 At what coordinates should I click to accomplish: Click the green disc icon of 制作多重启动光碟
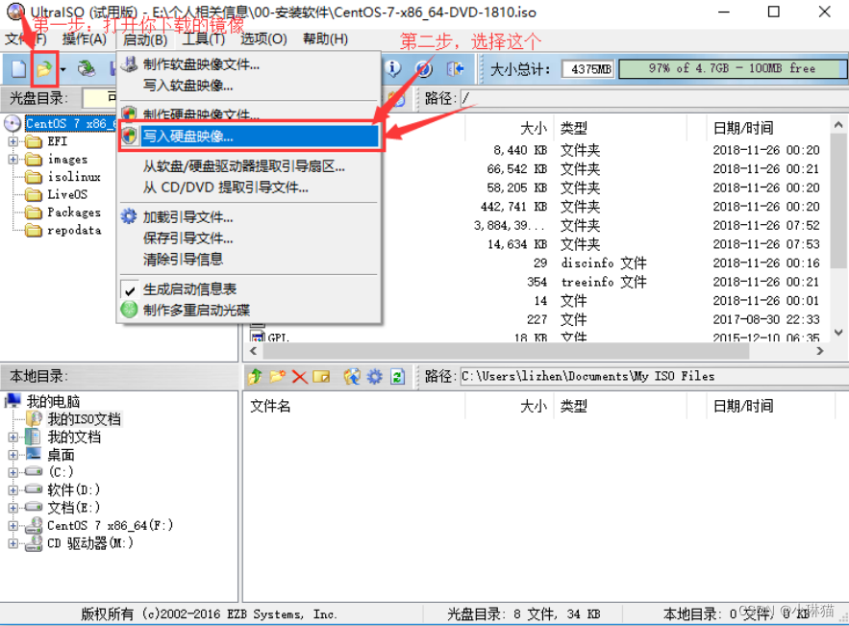(129, 310)
